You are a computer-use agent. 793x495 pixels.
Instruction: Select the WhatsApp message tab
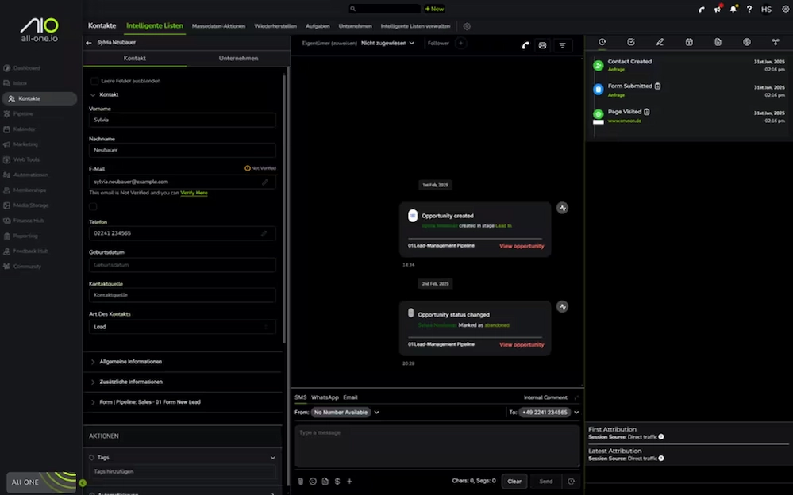(325, 397)
